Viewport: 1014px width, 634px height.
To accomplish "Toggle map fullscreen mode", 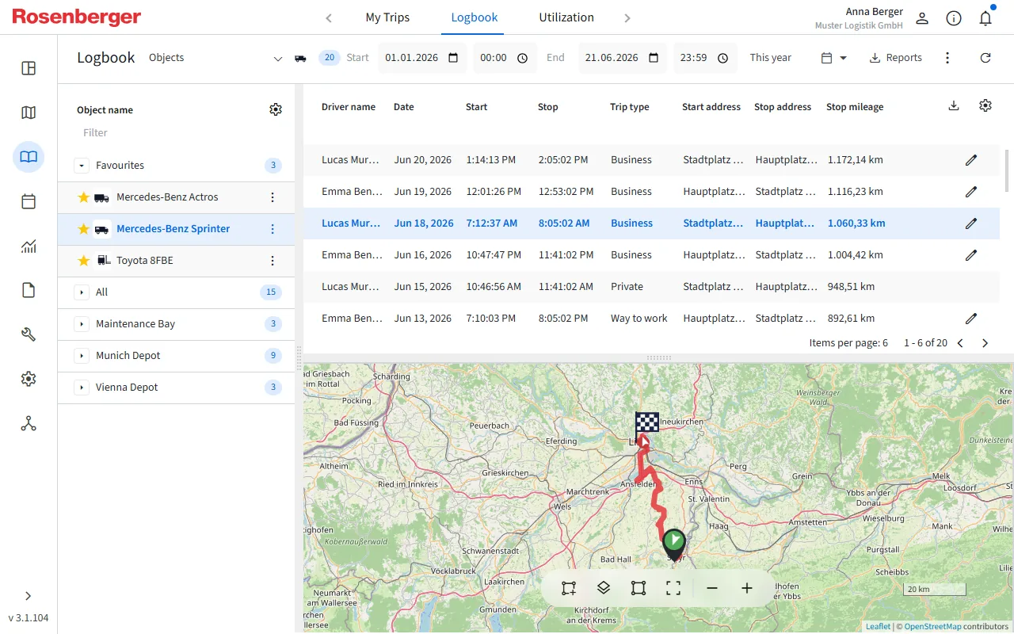I will [673, 588].
